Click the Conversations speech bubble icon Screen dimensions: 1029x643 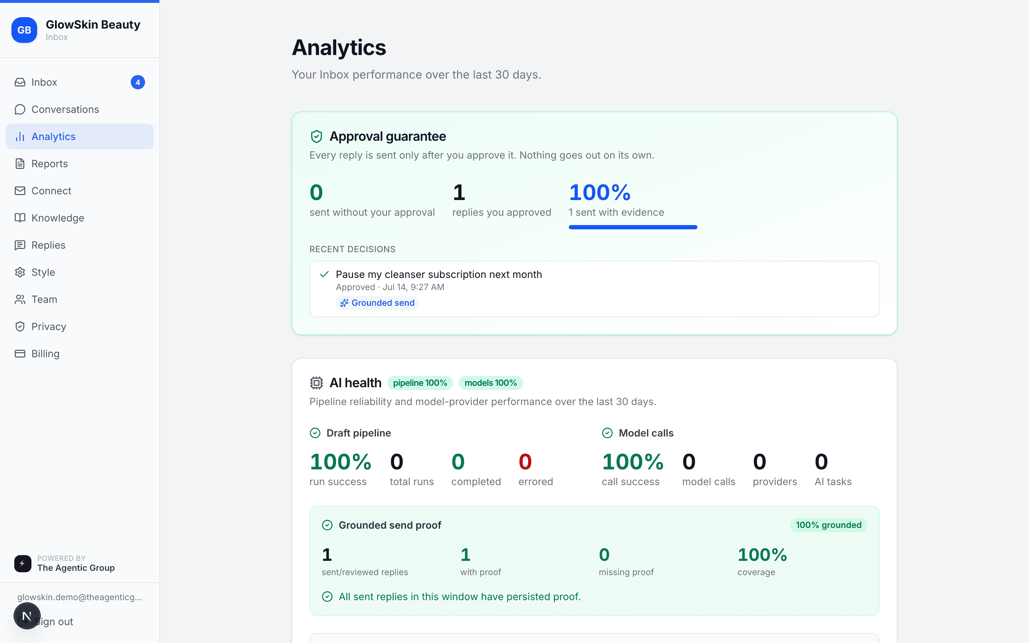(20, 109)
